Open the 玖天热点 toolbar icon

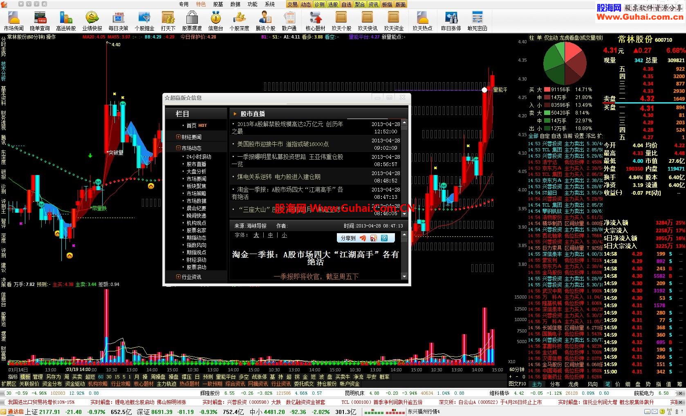422,21
